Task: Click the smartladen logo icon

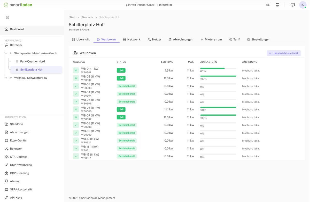Action: 6,5
